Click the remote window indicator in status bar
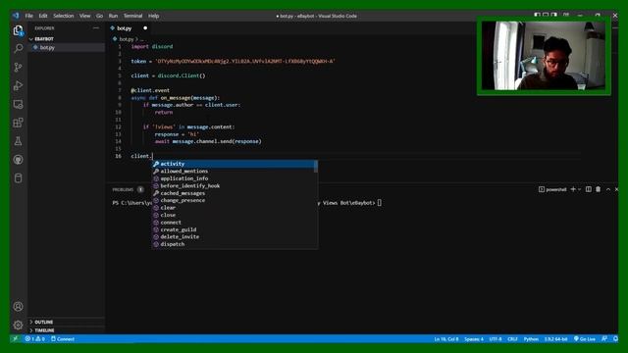628x353 pixels. pyautogui.click(x=16, y=339)
